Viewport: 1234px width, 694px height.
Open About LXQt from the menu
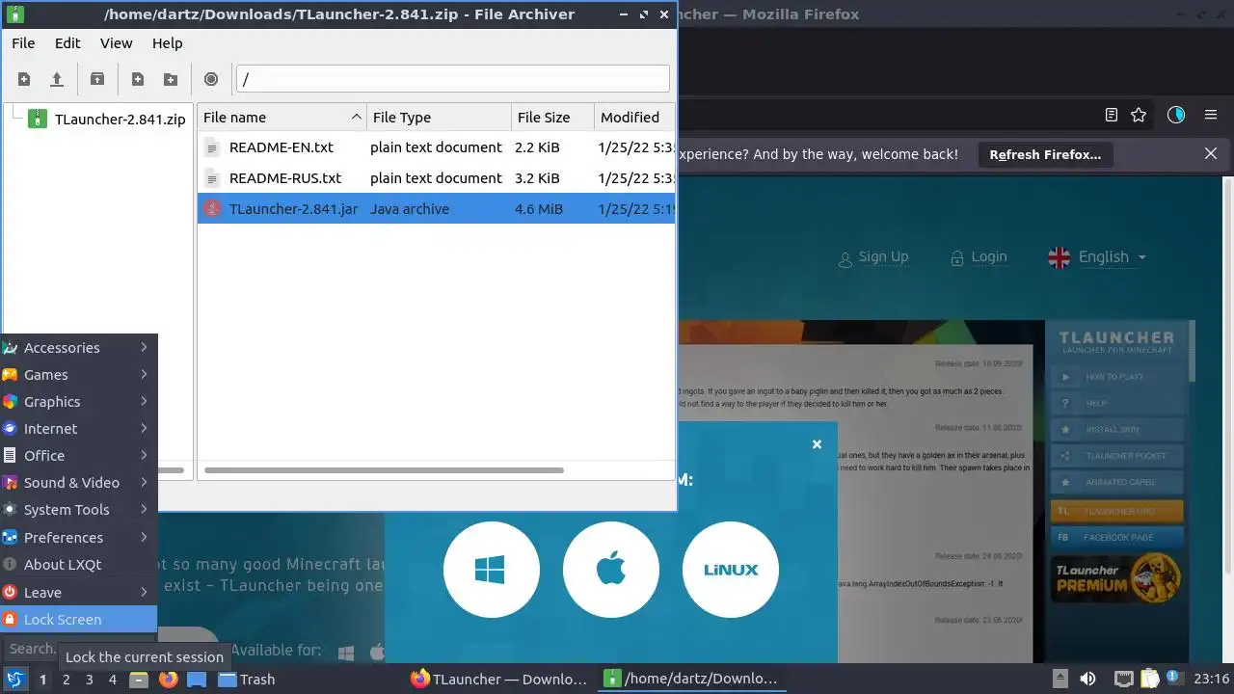point(78,564)
